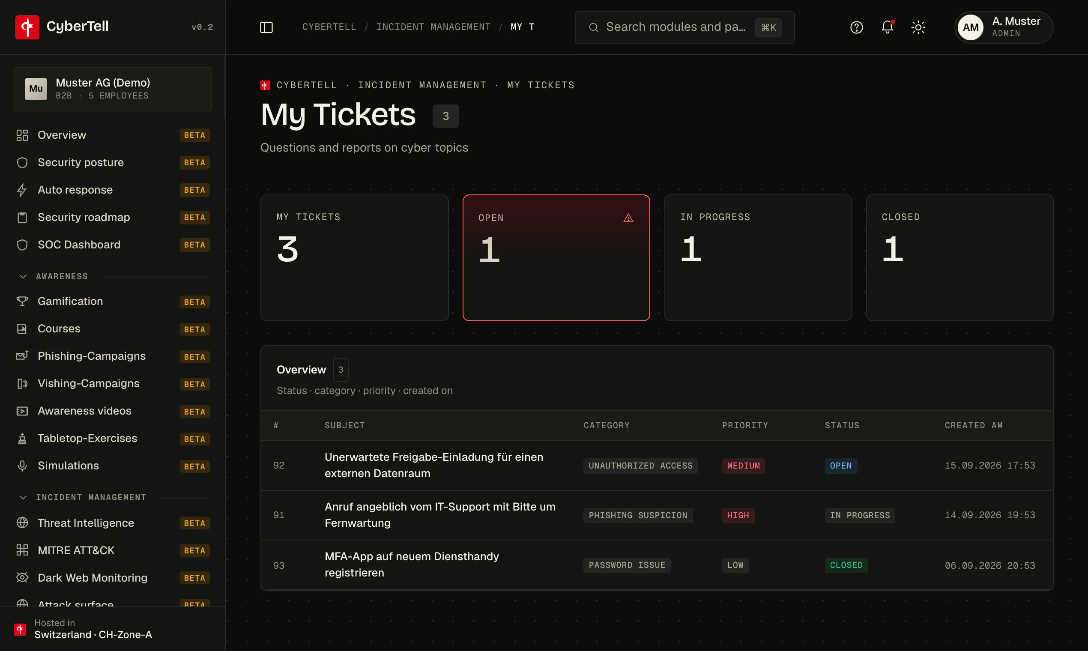Toggle the sidebar panel icon
This screenshot has width=1088, height=651.
point(266,27)
